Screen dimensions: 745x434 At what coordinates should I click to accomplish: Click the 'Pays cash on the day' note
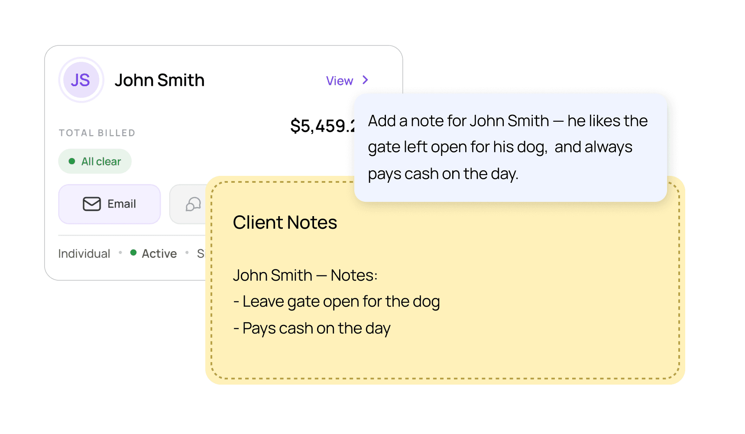pos(312,328)
